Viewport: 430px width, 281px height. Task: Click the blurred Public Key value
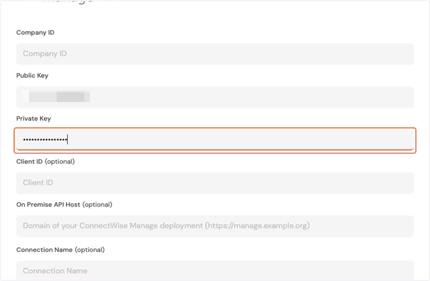tap(56, 97)
